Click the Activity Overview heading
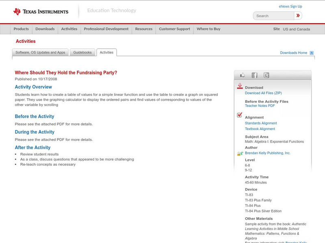Screen dimensions: 325x243 33,87
